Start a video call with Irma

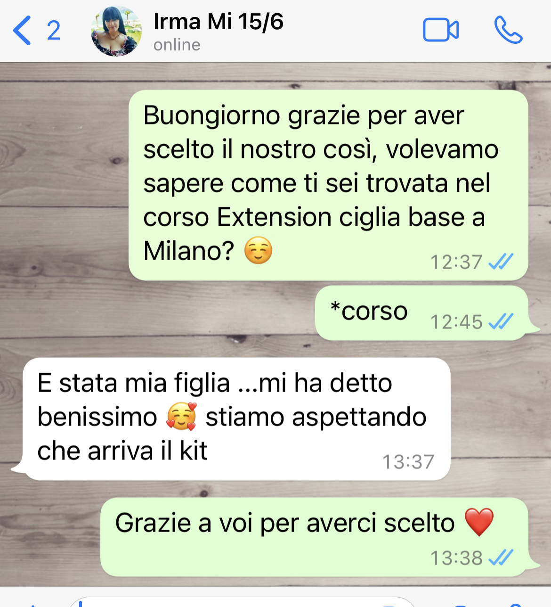(x=441, y=30)
